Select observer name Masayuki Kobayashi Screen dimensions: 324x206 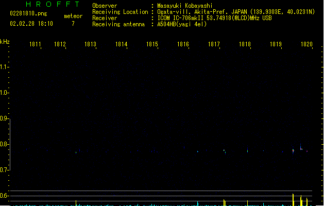pos(185,6)
